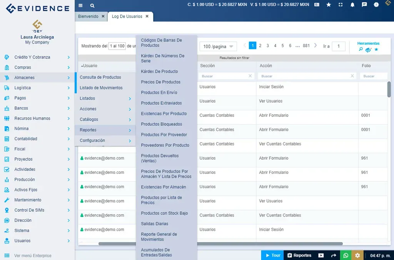Toggle column visibility eye under Herramientas
This screenshot has width=394, height=260.
tap(368, 50)
